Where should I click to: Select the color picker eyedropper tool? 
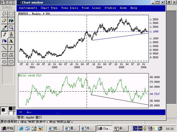pos(4,28)
